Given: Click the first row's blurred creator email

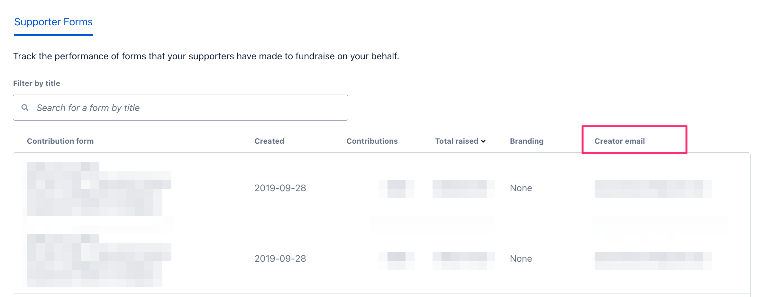Looking at the screenshot, I should pos(653,189).
